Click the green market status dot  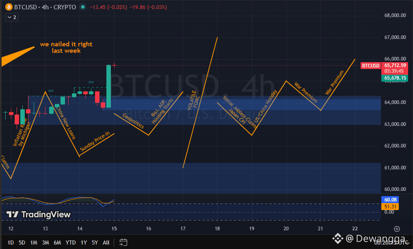click(83, 7)
